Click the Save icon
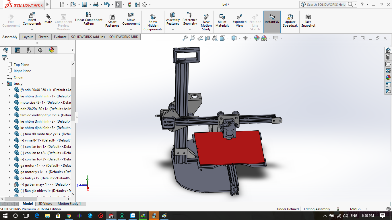The height and width of the screenshot is (220, 392). 84,5
